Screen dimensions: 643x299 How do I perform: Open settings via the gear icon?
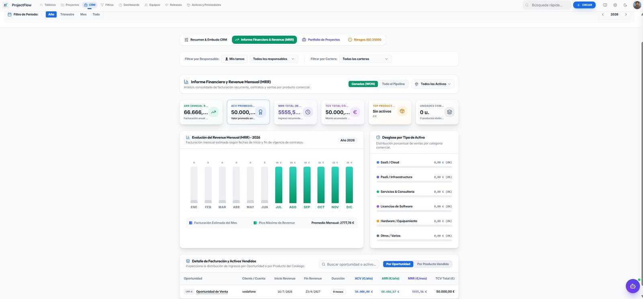pyautogui.click(x=615, y=5)
